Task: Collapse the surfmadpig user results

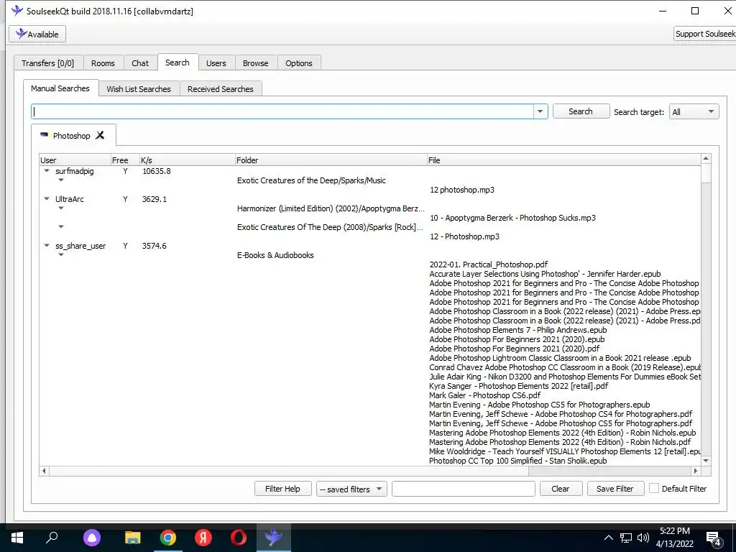Action: click(47, 171)
